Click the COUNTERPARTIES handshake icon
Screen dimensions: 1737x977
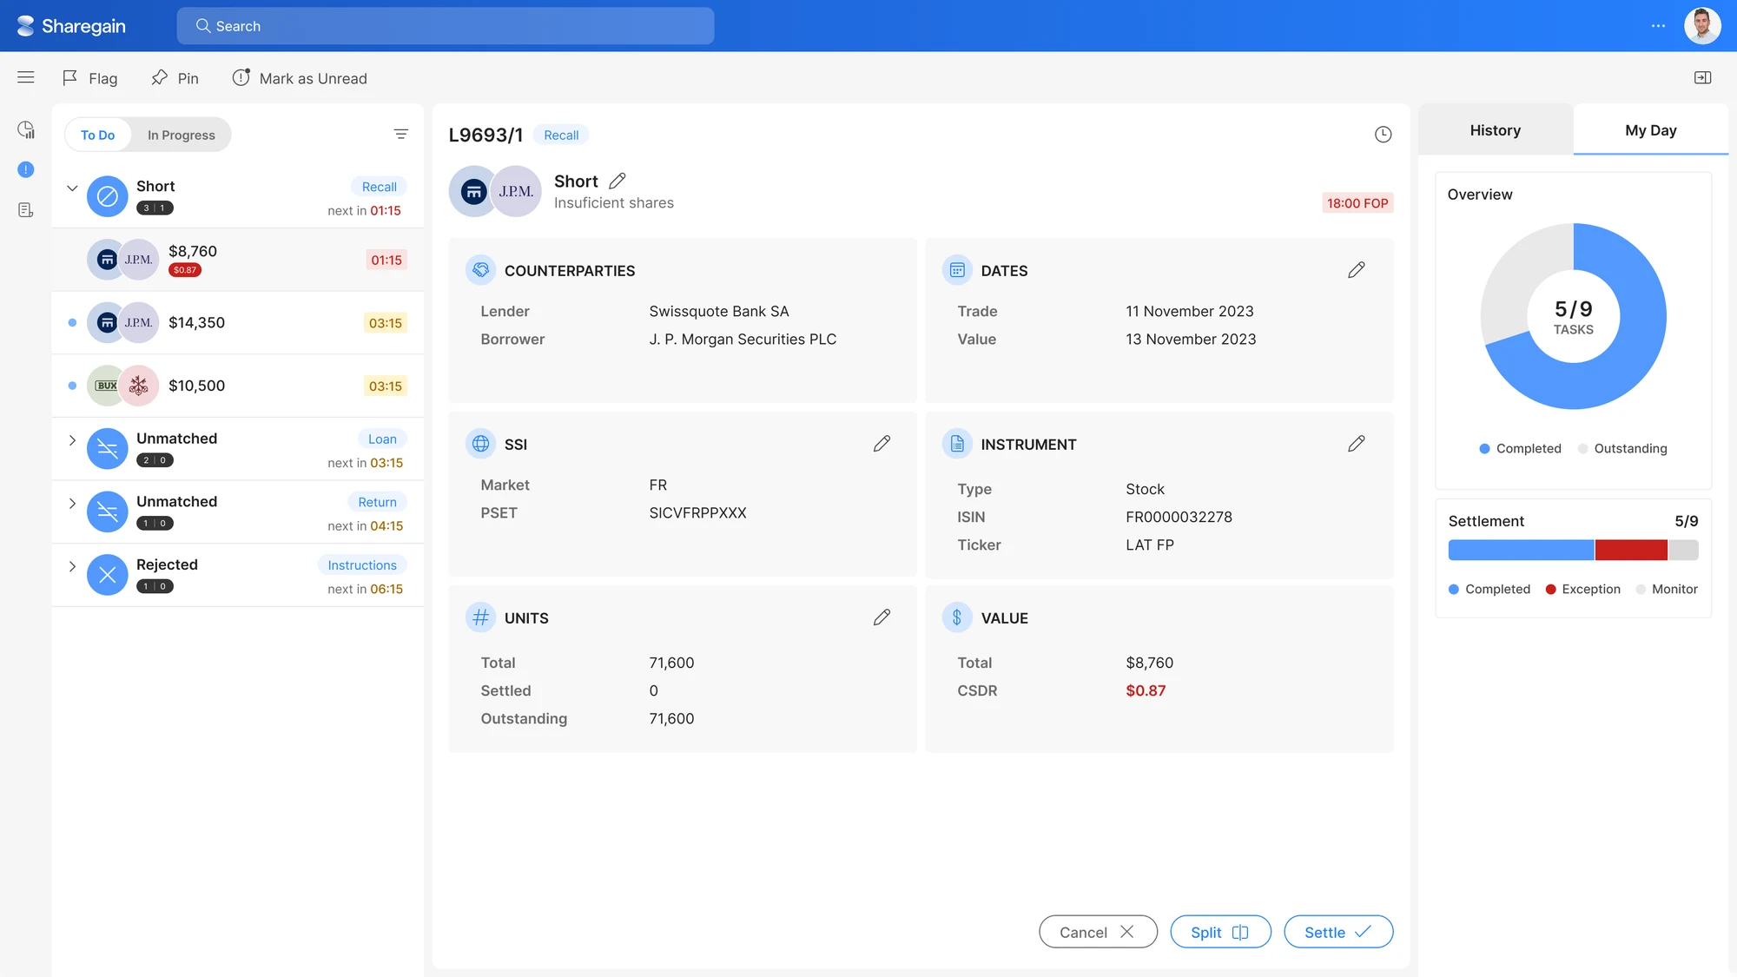[x=480, y=270]
